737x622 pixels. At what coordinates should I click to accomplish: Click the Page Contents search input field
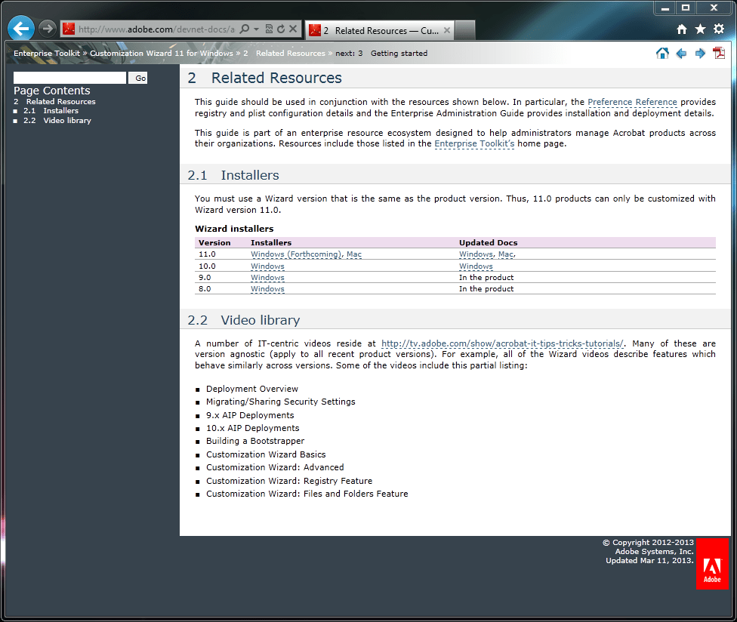point(68,77)
